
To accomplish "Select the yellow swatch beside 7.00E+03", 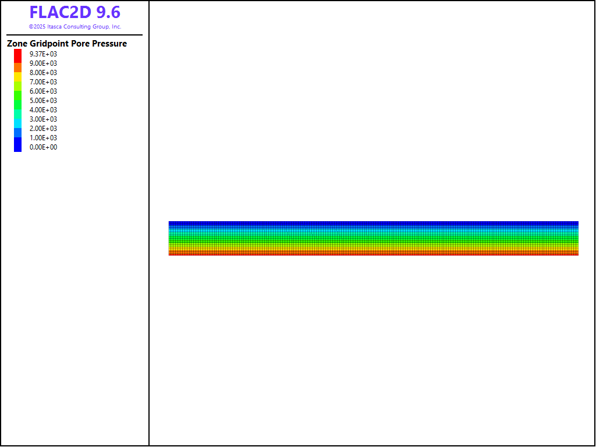I will coord(17,79).
